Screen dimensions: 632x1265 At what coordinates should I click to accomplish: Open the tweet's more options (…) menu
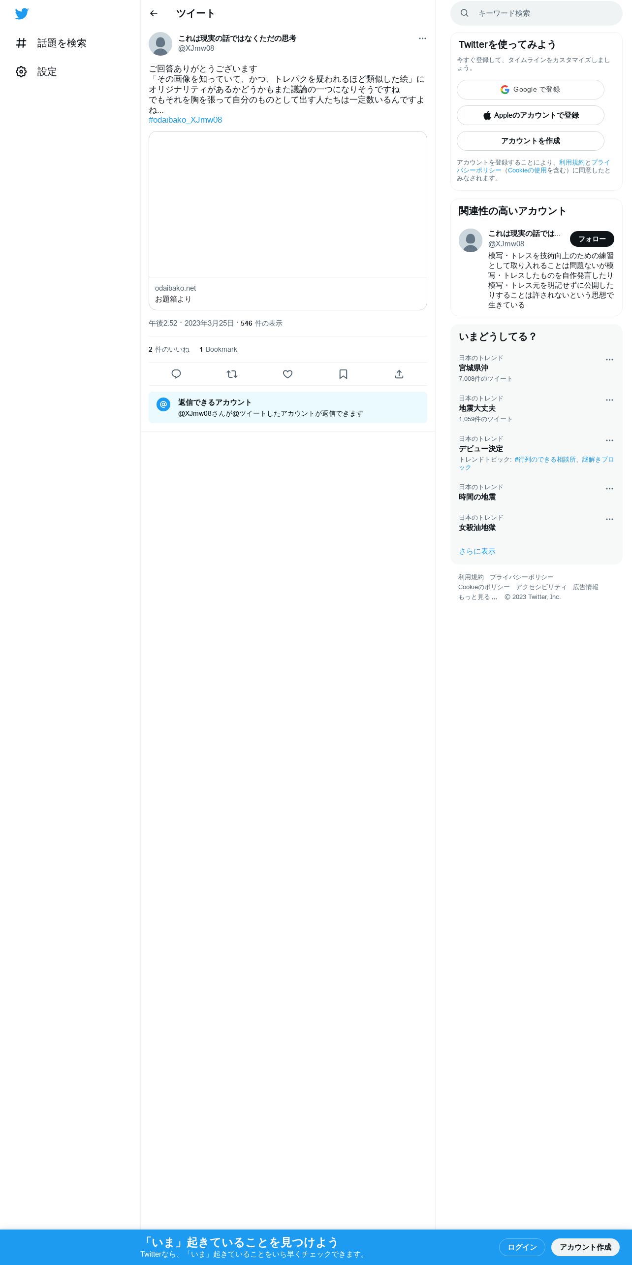tap(422, 38)
